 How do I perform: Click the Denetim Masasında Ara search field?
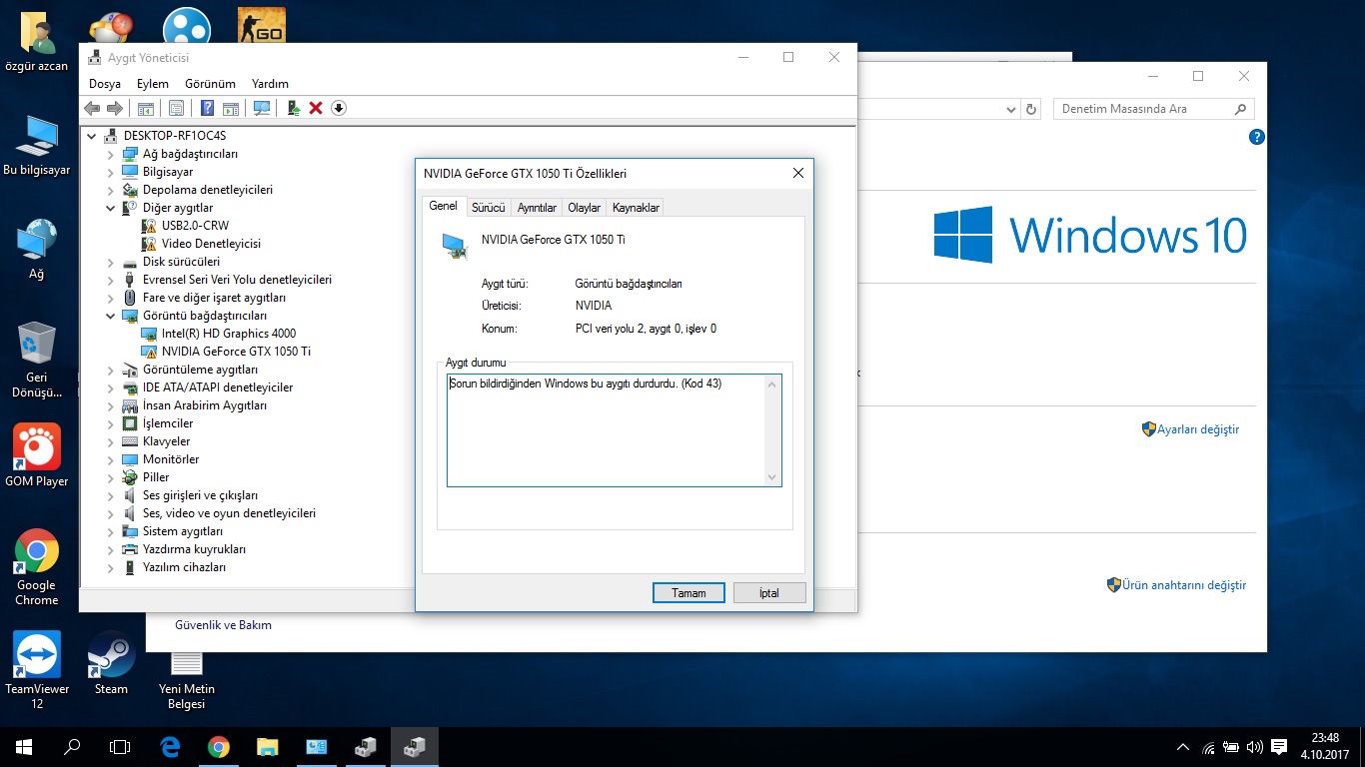click(x=1153, y=109)
